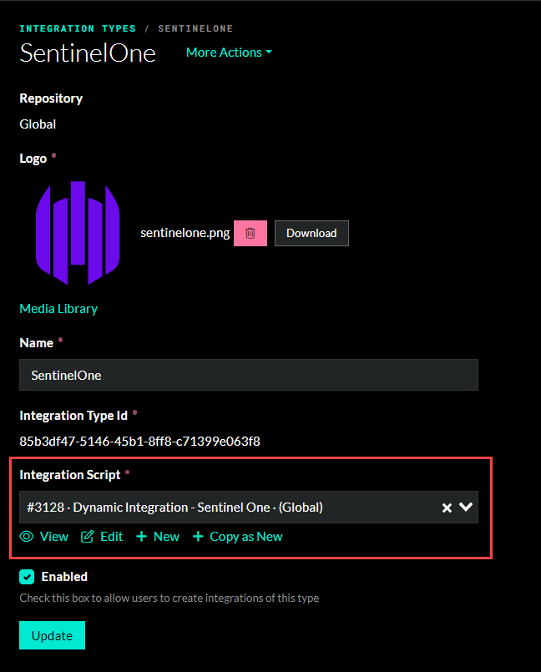Open the #3128 integration script selector
Image resolution: width=541 pixels, height=672 pixels.
[x=209, y=507]
